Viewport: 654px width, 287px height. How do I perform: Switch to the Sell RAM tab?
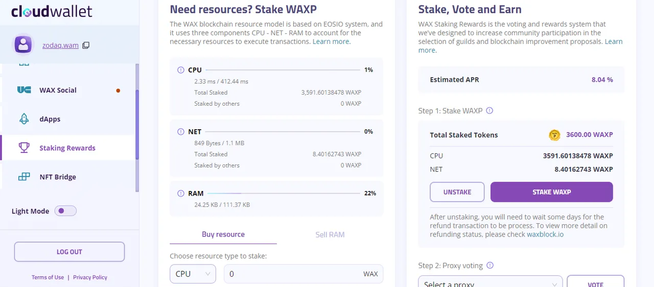point(330,235)
